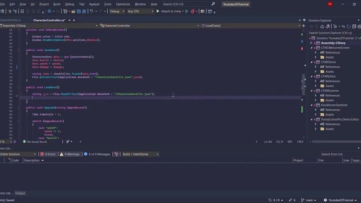Toggle the 0 of 4 Messages filter
The image size is (361, 203).
point(97,154)
